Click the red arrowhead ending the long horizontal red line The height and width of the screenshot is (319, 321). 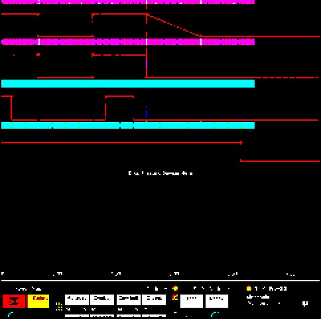pyautogui.click(x=241, y=143)
